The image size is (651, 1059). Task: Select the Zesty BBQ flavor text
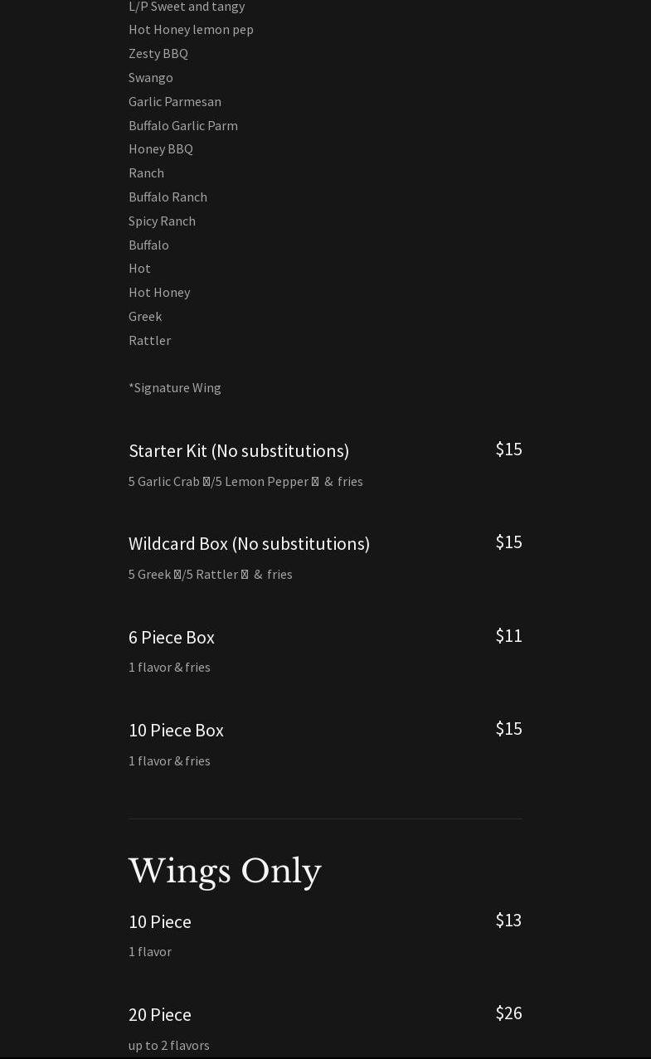click(158, 53)
